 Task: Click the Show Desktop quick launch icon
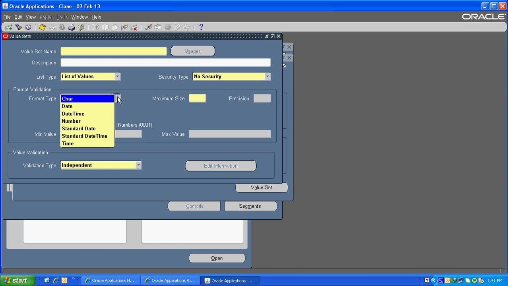47,280
